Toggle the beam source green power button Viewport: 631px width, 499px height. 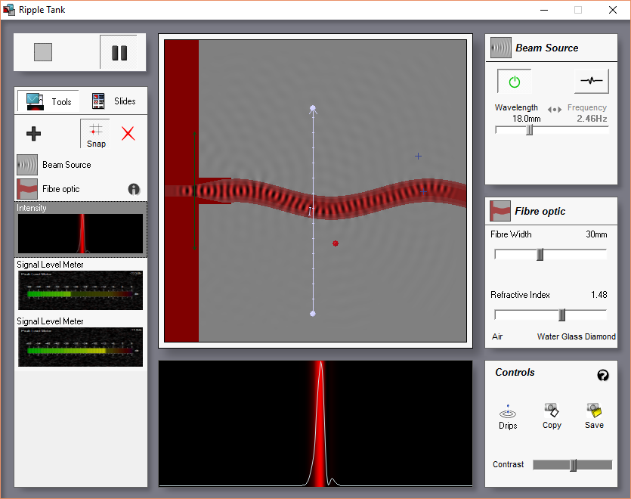[x=515, y=82]
